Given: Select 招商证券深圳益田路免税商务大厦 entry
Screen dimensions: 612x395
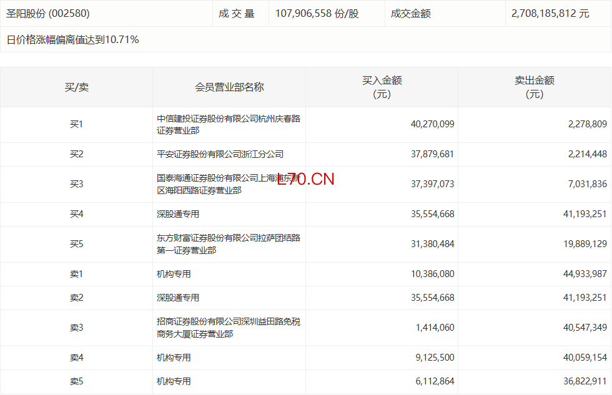Looking at the screenshot, I should (228, 328).
